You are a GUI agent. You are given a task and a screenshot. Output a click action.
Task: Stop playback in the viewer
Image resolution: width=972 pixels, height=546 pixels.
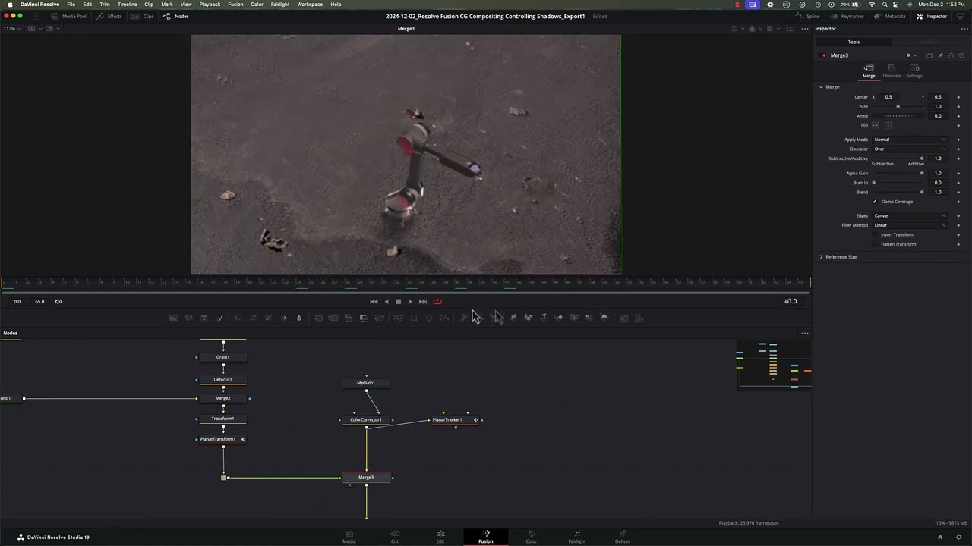point(398,301)
